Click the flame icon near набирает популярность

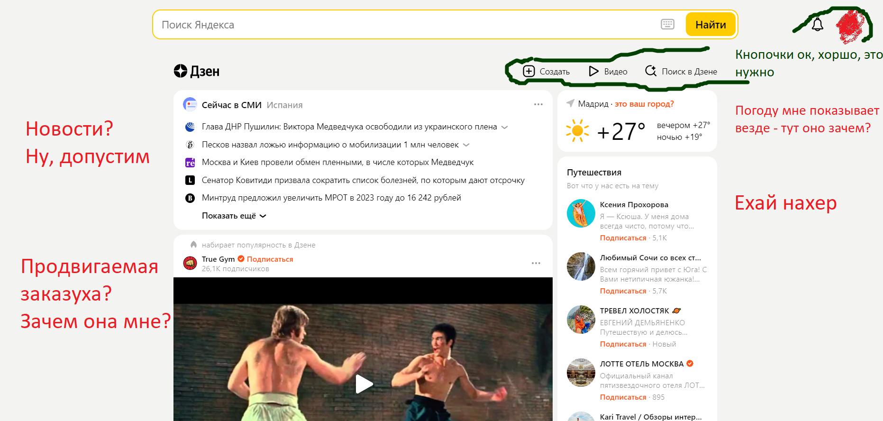click(x=193, y=245)
